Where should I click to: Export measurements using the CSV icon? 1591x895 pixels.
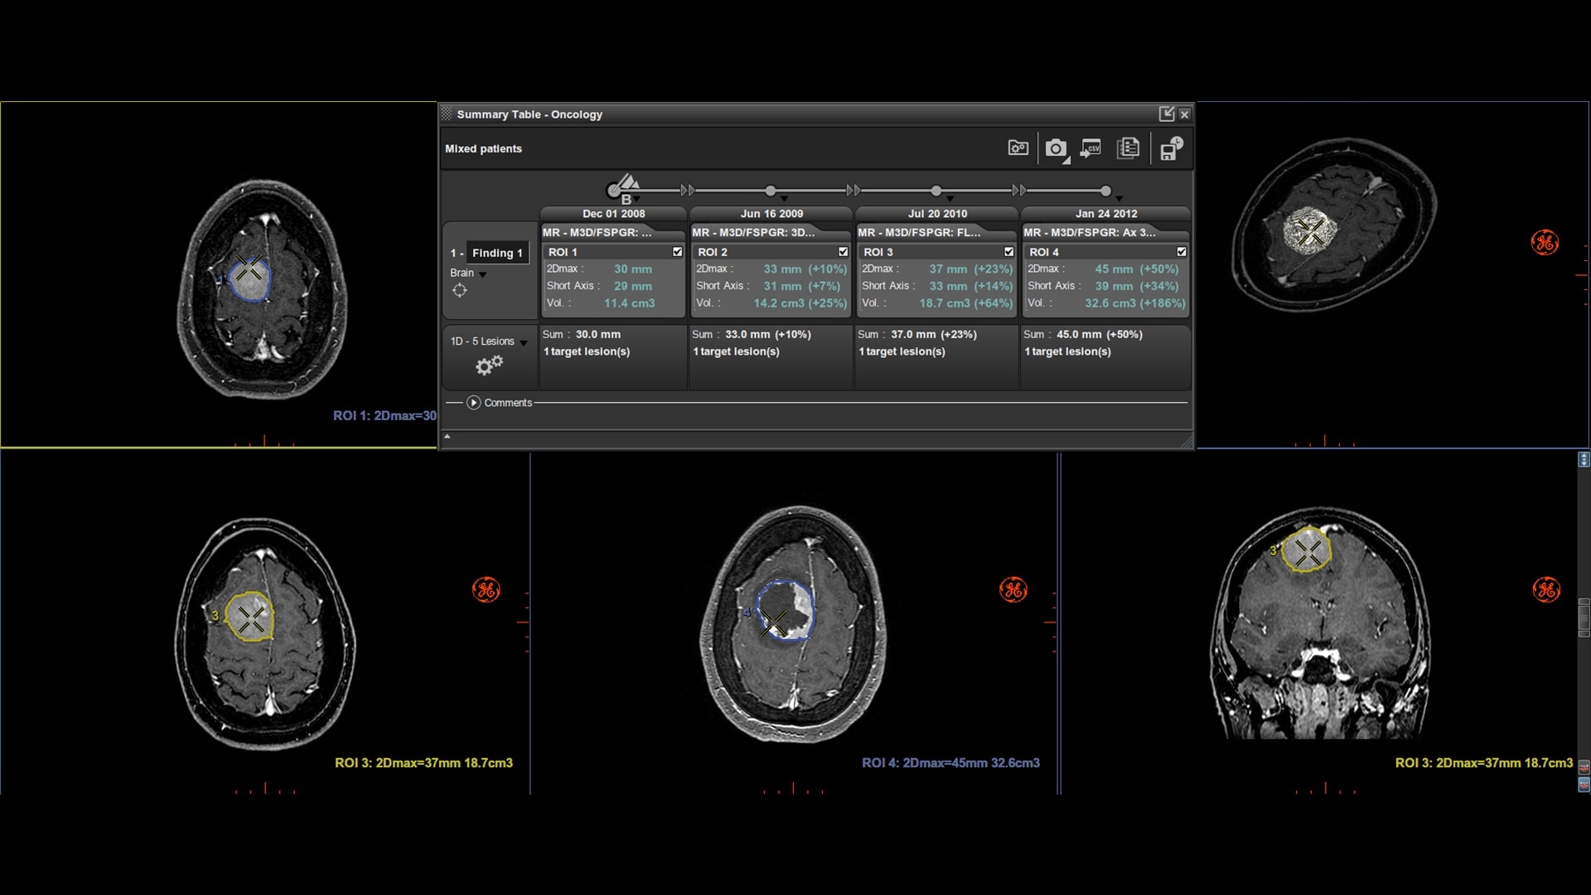coord(1090,148)
